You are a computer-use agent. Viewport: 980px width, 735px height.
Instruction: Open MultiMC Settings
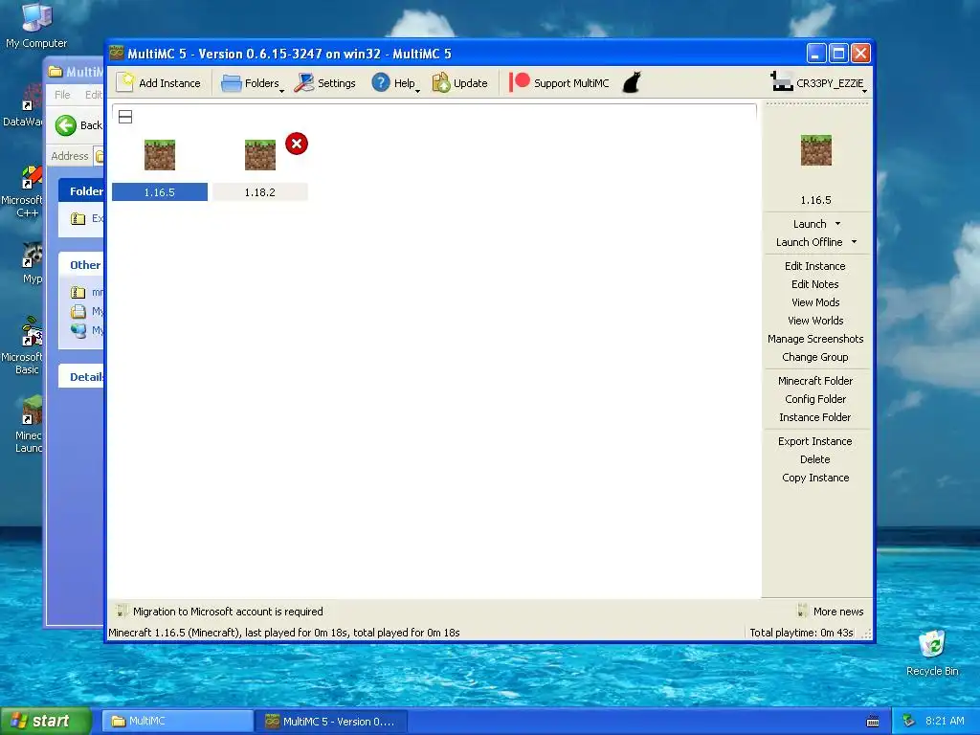[325, 83]
